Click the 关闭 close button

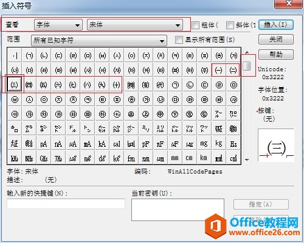click(x=276, y=39)
